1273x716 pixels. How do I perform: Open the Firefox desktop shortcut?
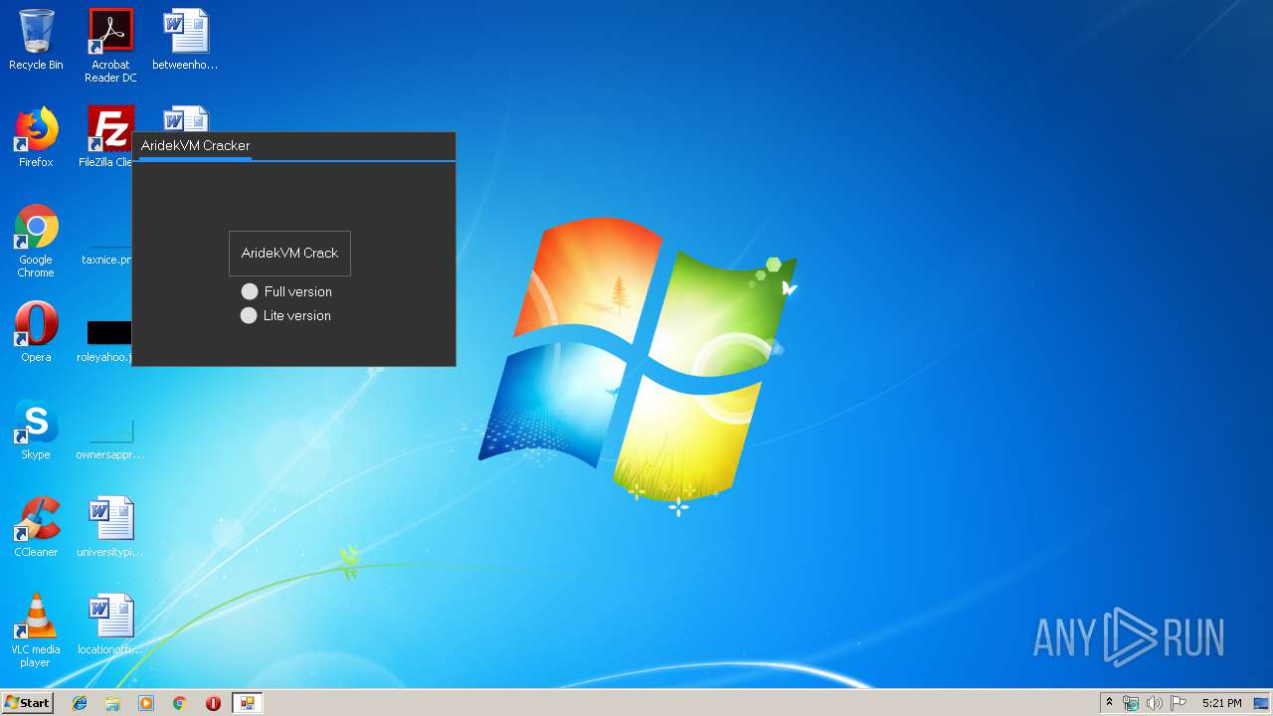click(x=36, y=137)
